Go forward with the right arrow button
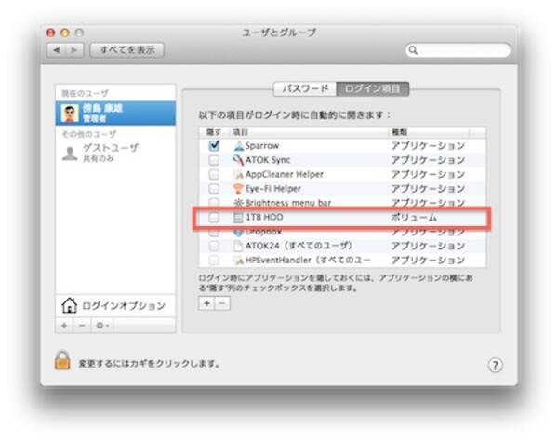 74,50
